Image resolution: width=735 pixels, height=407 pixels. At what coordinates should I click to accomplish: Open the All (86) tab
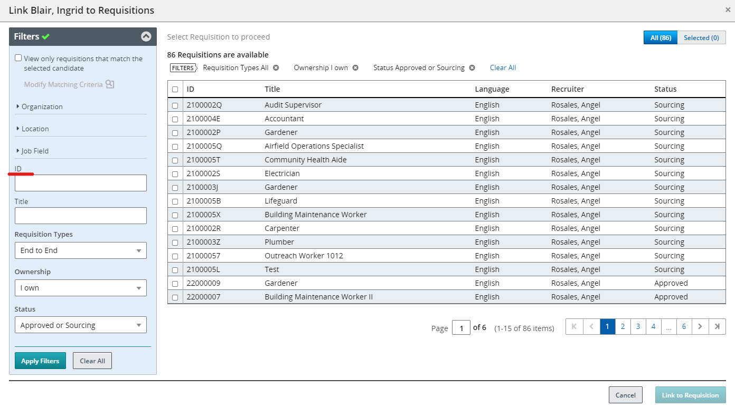[x=660, y=37]
